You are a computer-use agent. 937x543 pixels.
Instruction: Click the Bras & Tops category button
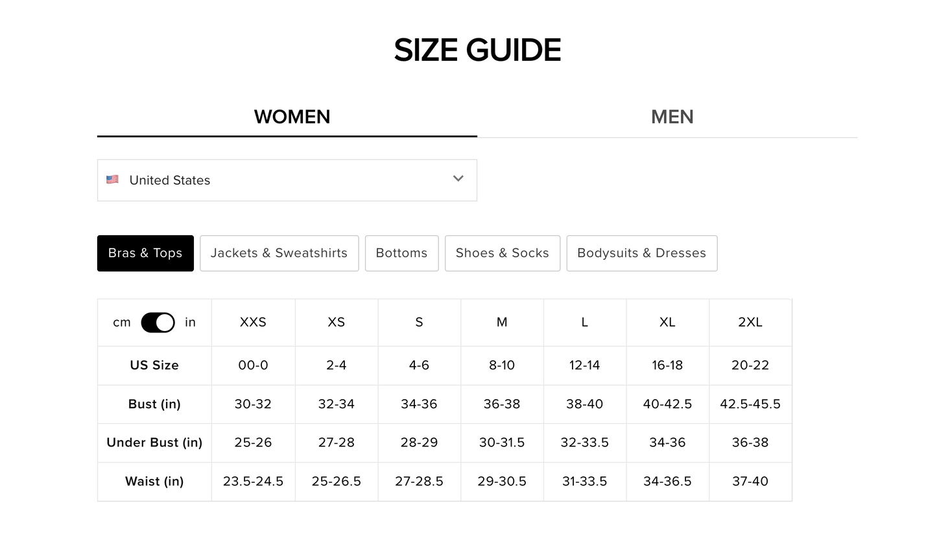[145, 253]
